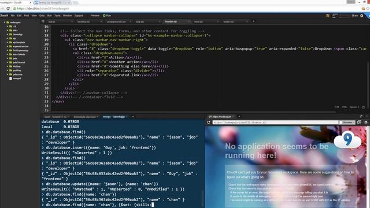Open the Support menu
Screen dimensions: 370x208
pos(79,16)
